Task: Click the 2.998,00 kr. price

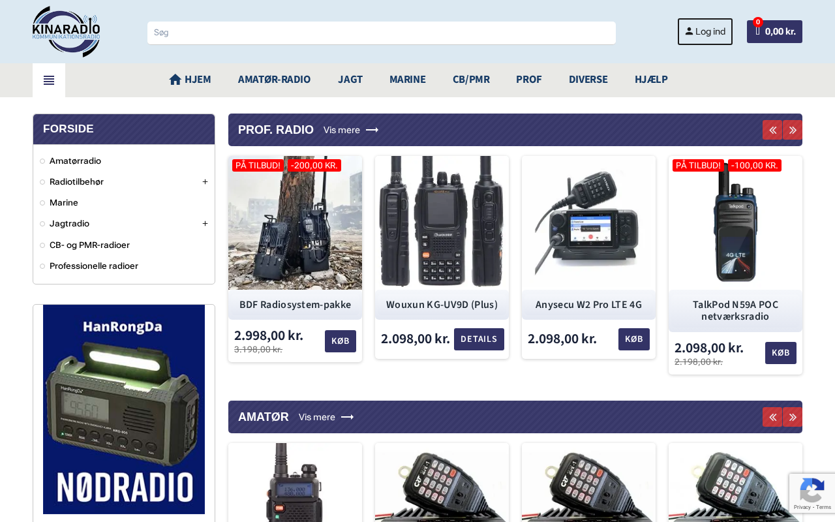Action: [x=269, y=335]
